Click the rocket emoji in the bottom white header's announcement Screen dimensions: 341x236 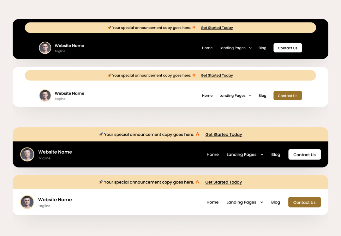tap(101, 182)
